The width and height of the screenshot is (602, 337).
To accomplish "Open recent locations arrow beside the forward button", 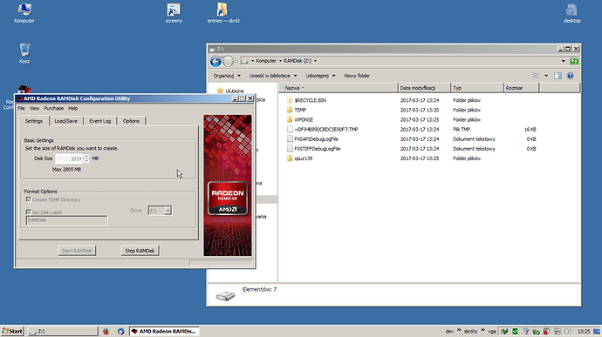I will (236, 61).
